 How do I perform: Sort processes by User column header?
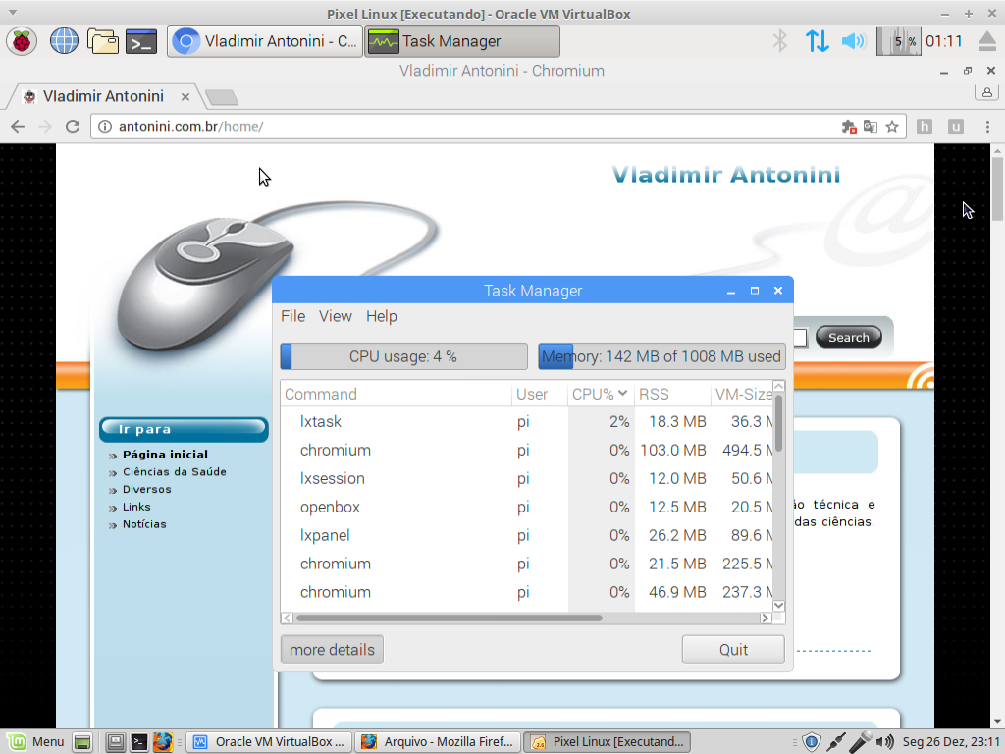click(540, 394)
